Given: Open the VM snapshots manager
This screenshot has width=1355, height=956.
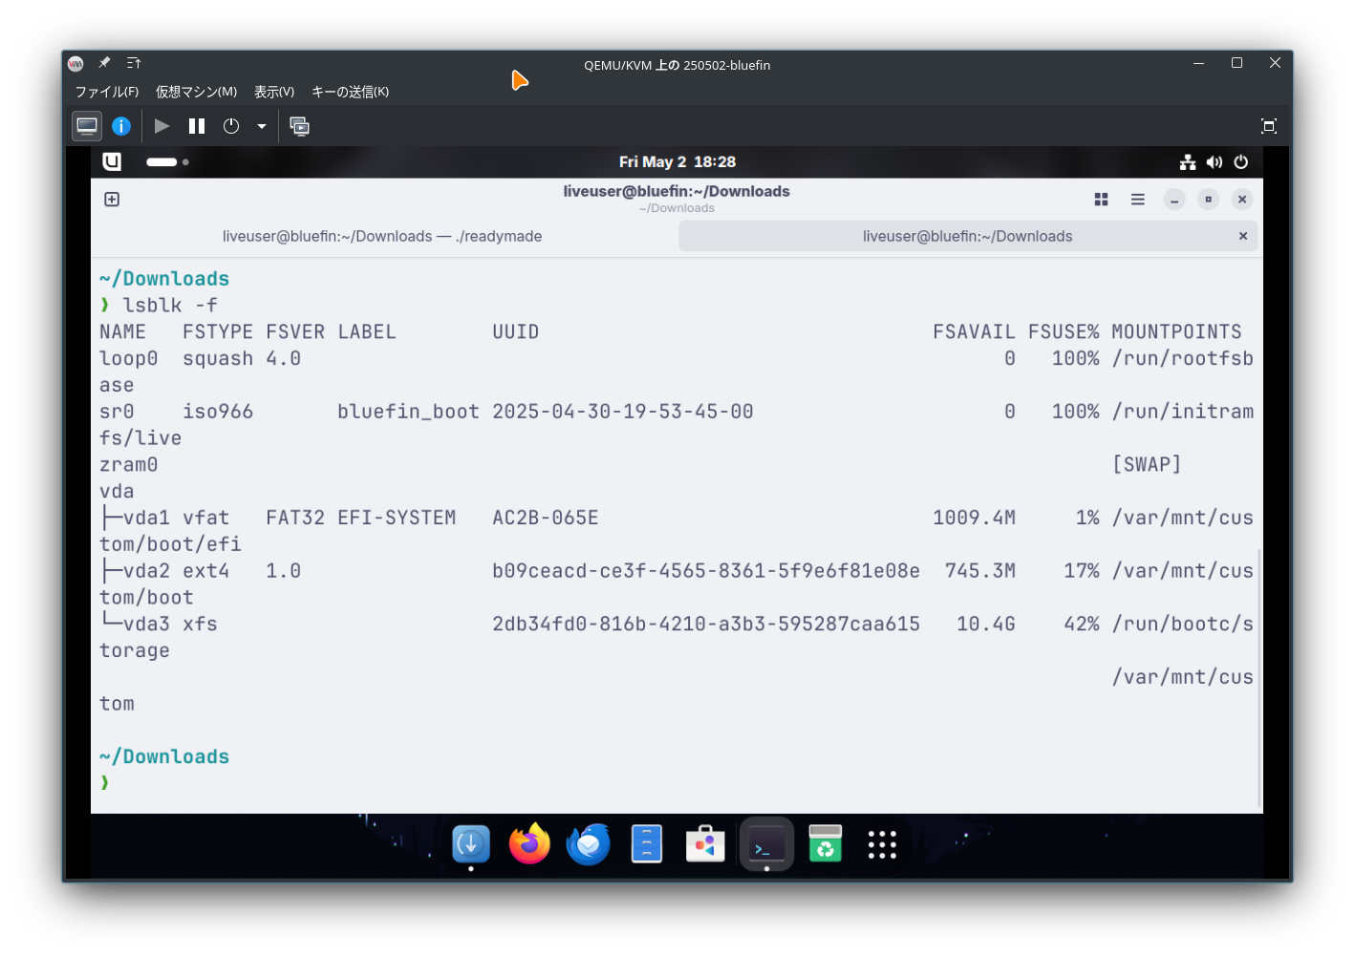Looking at the screenshot, I should 300,126.
